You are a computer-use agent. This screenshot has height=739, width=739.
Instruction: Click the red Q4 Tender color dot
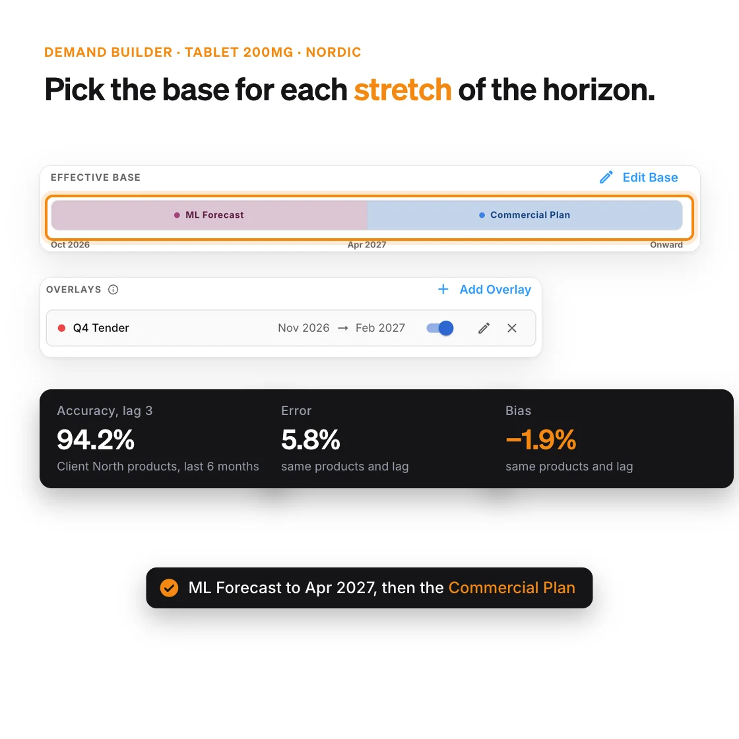click(61, 328)
